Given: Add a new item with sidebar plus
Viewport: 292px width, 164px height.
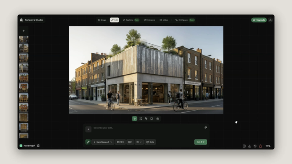Looking at the screenshot, I should [24, 31].
